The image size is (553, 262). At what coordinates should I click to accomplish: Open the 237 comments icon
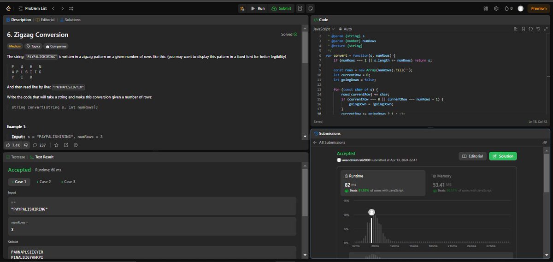pyautogui.click(x=39, y=145)
